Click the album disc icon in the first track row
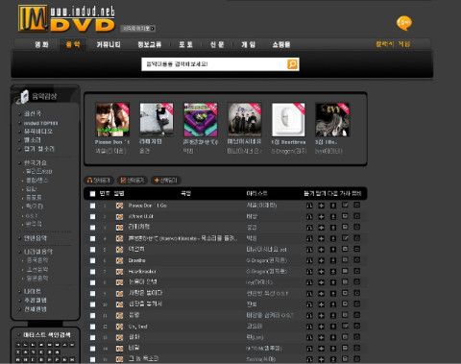 point(119,206)
